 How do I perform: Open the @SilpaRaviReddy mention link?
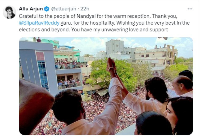pos(39,23)
